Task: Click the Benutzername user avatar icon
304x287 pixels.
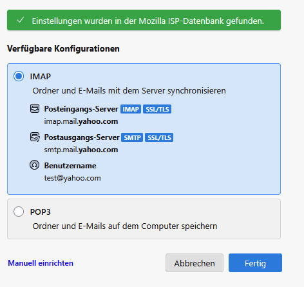Action: pyautogui.click(x=34, y=165)
